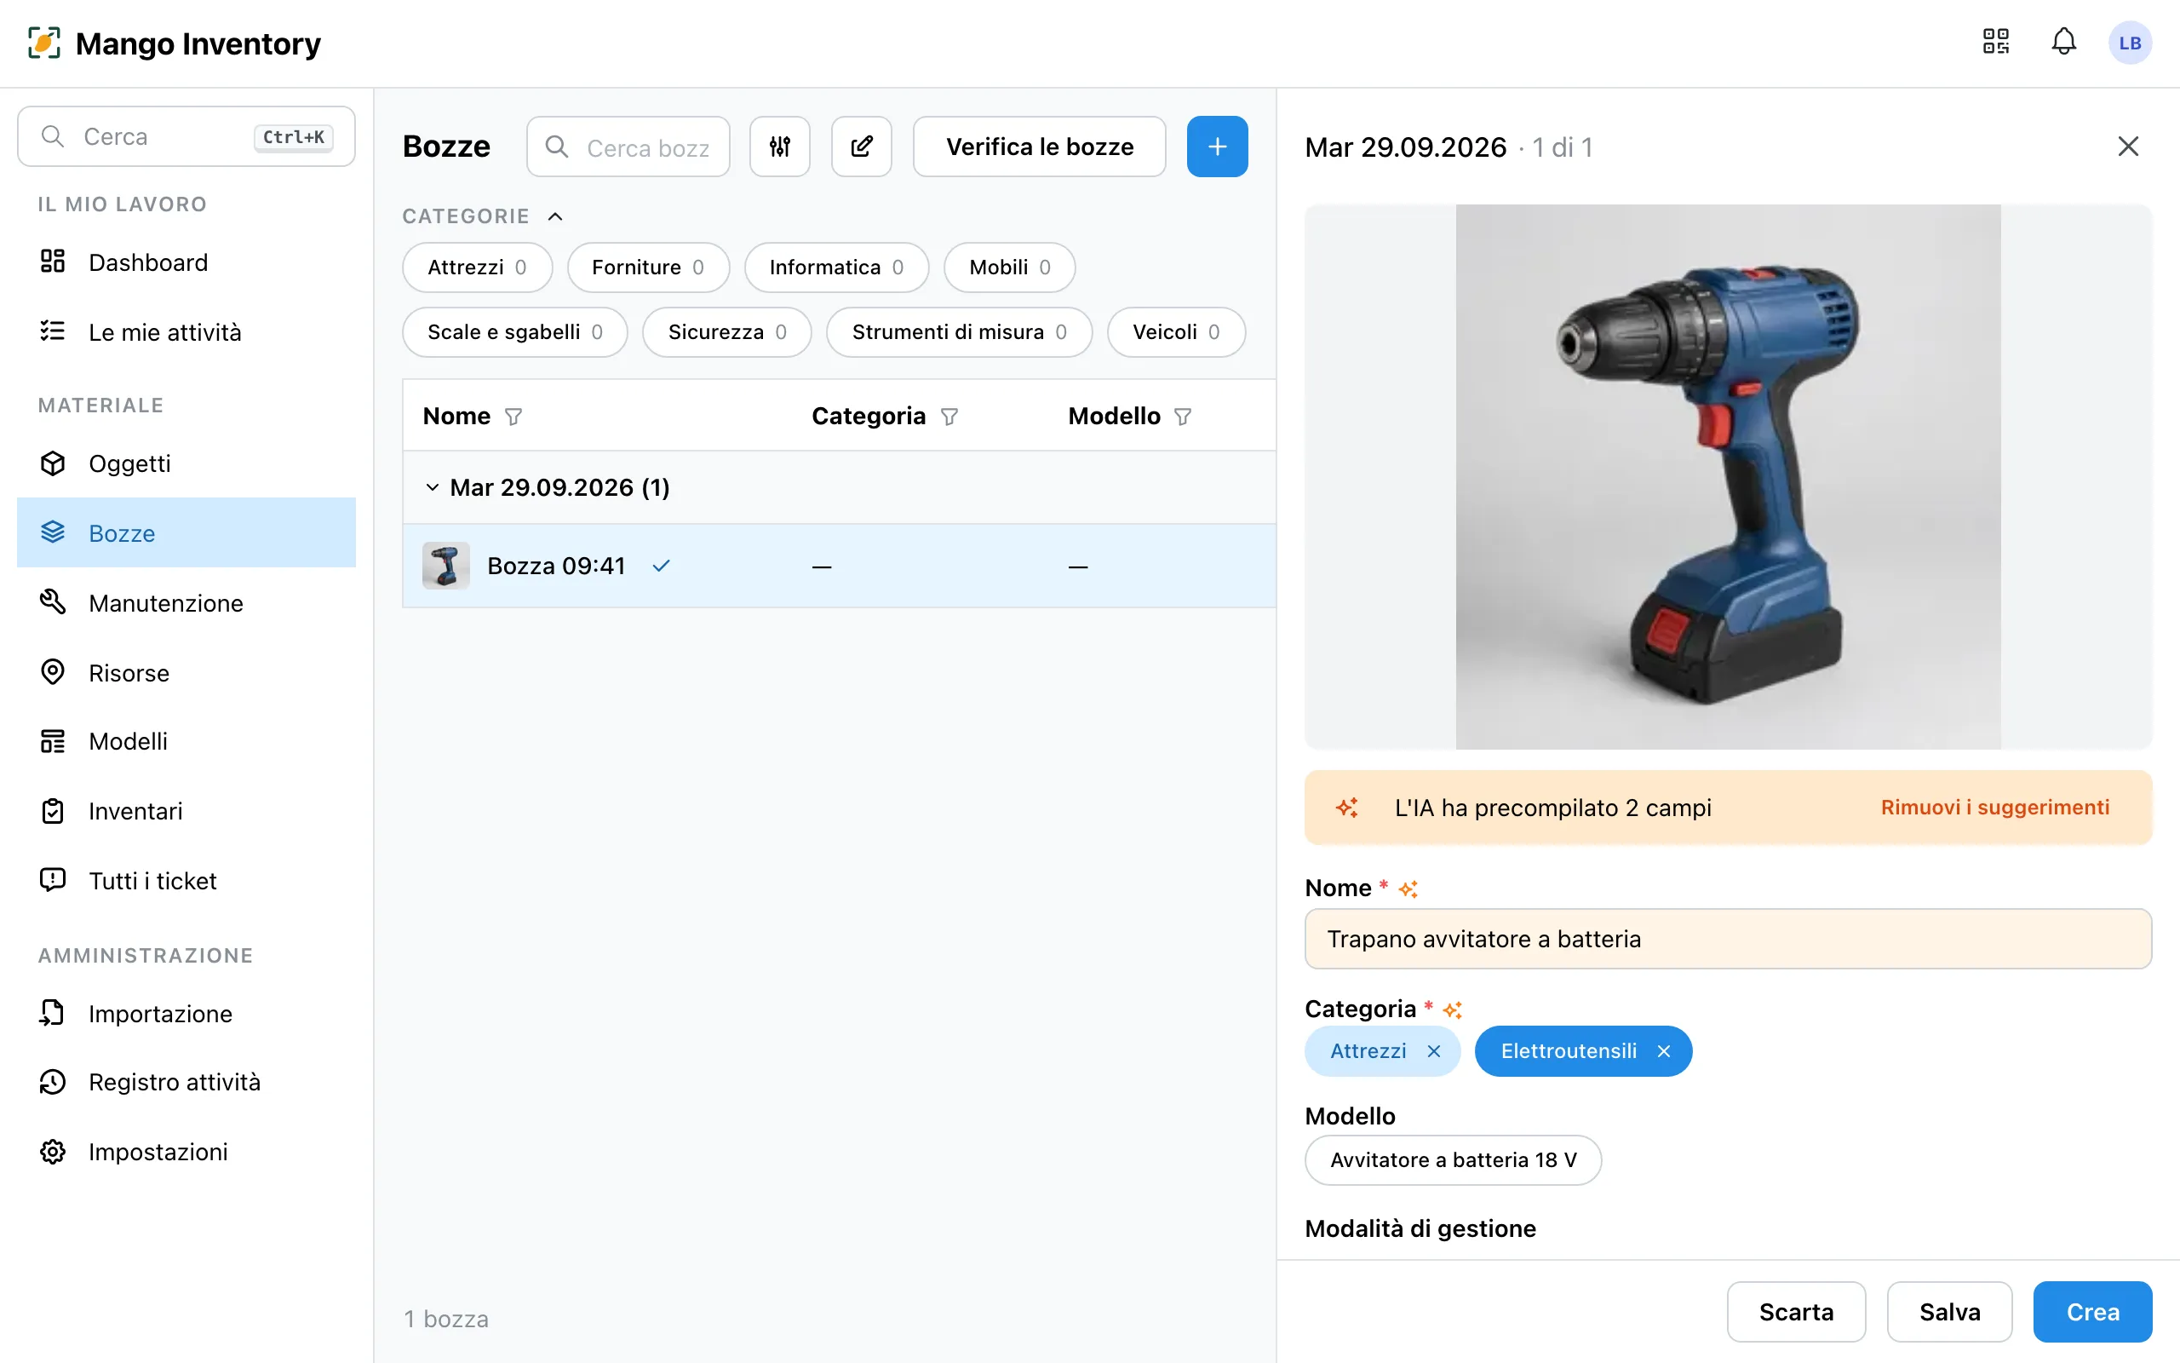The height and width of the screenshot is (1363, 2180).
Task: Remove the Attrezzi category tag
Action: coord(1434,1051)
